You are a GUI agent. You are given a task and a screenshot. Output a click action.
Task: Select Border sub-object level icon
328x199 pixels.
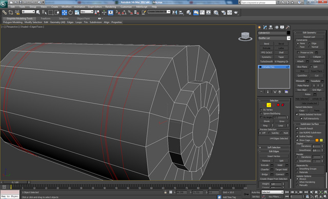pos(273,105)
